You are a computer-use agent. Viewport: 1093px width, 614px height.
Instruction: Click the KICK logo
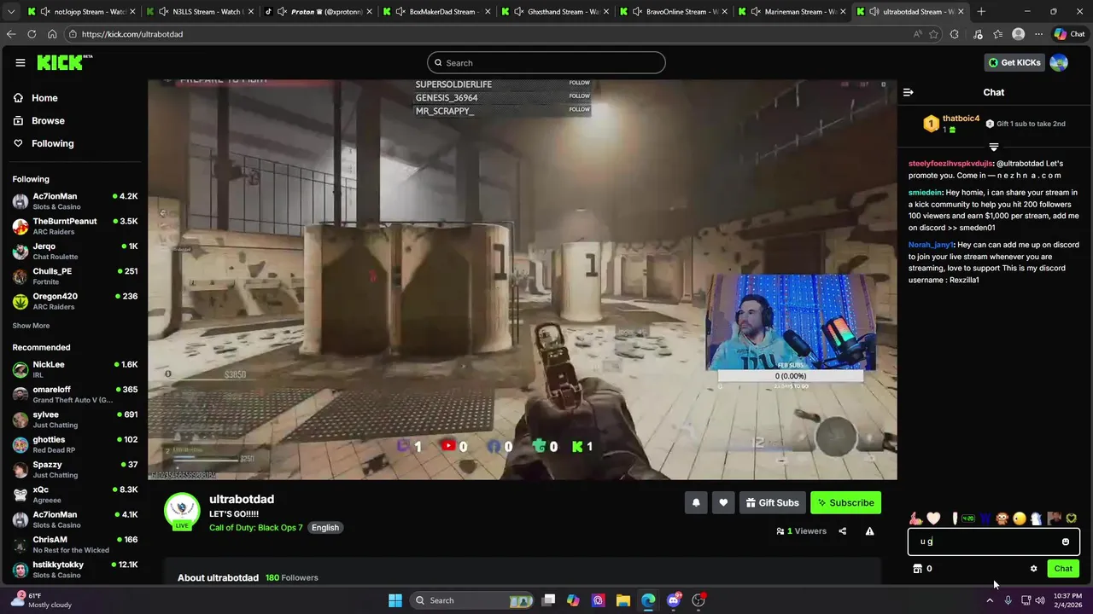coord(64,62)
